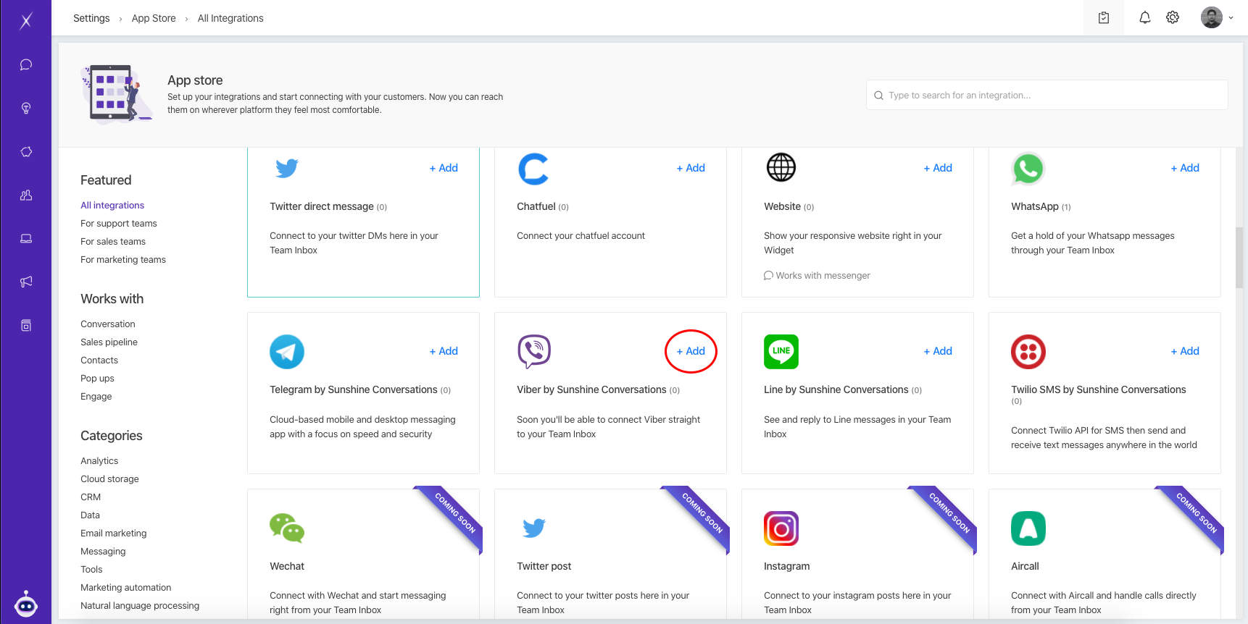Click the App Store breadcrumb link

[x=154, y=18]
